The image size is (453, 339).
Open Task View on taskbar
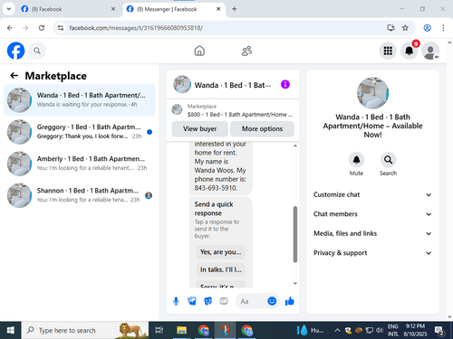coord(159,330)
